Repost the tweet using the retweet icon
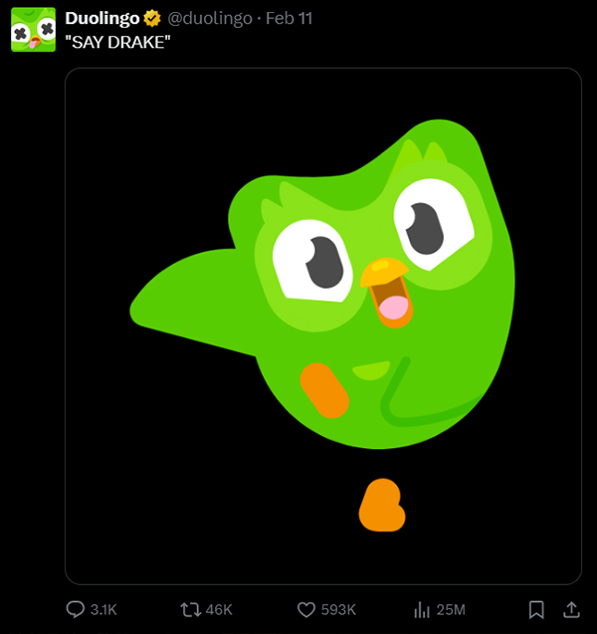The height and width of the screenshot is (634, 597). [189, 609]
